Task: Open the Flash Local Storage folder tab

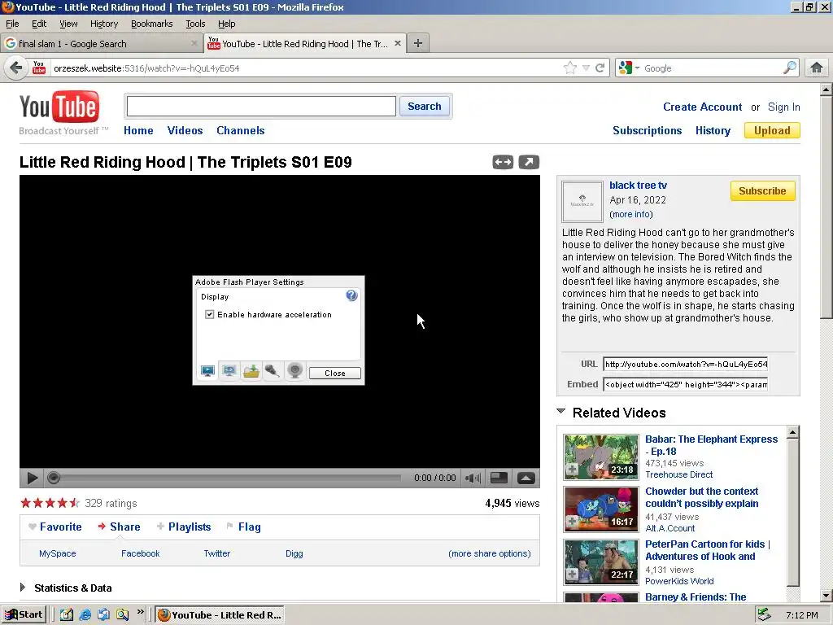Action: pos(251,370)
